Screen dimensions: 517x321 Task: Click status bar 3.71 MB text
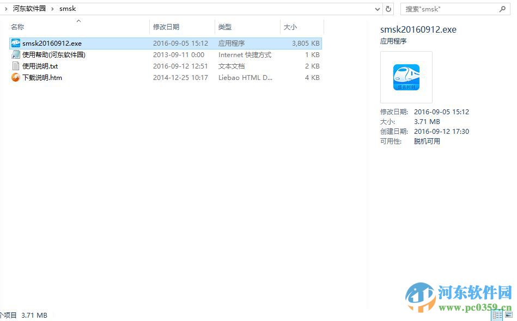coord(34,316)
